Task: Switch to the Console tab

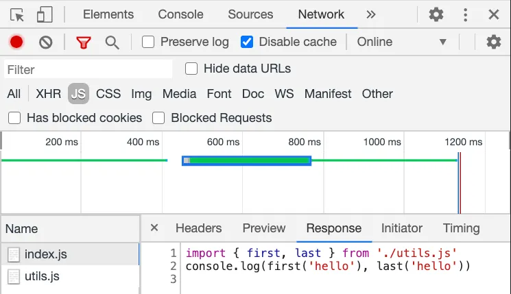Action: 180,14
